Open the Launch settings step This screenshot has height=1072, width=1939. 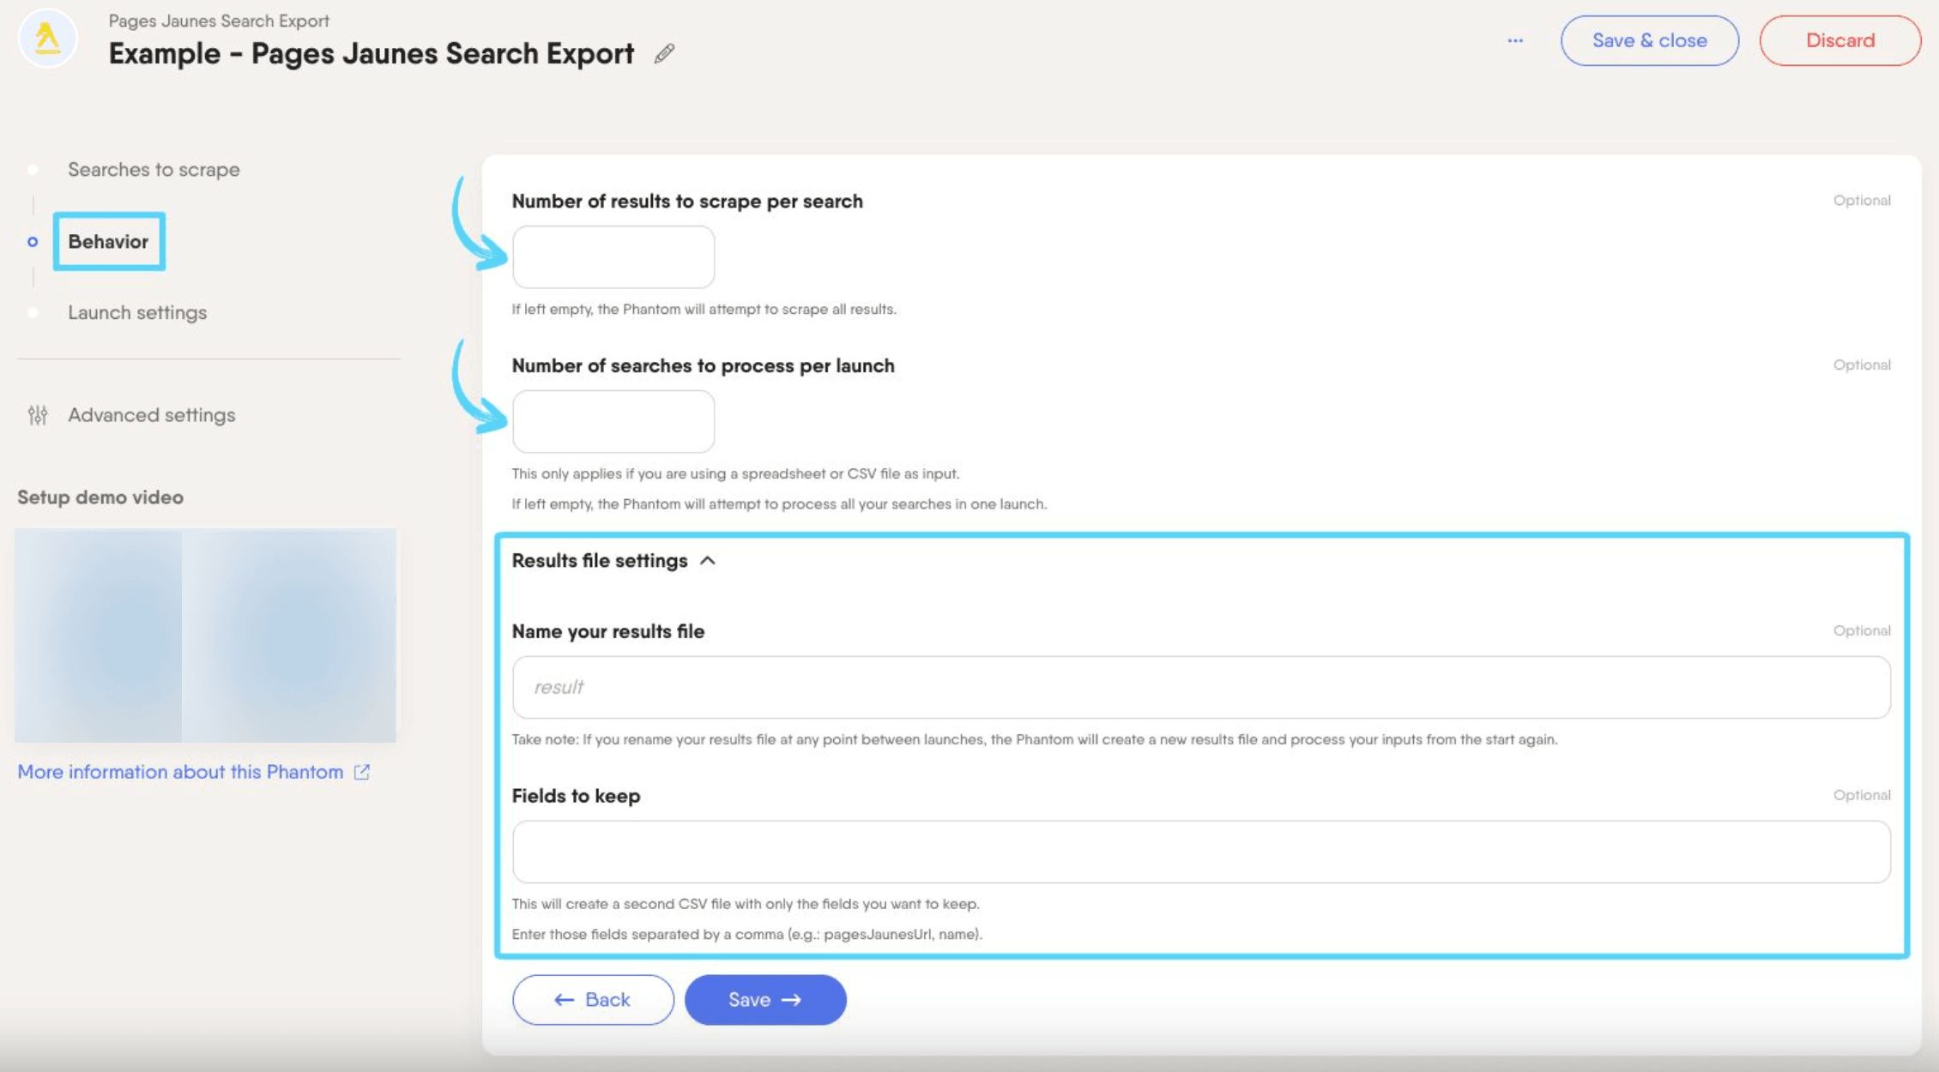pyautogui.click(x=137, y=313)
